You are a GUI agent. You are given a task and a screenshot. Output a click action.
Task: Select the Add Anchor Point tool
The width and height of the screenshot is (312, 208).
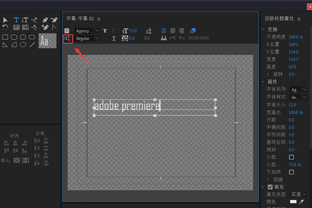click(x=45, y=27)
